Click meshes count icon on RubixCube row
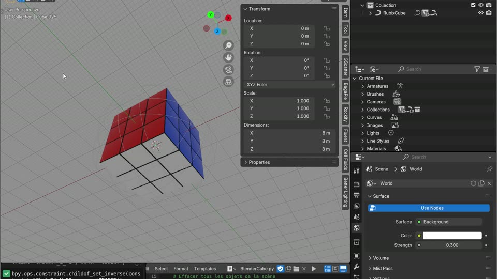Viewport: 497px width, 279px height. point(426,13)
